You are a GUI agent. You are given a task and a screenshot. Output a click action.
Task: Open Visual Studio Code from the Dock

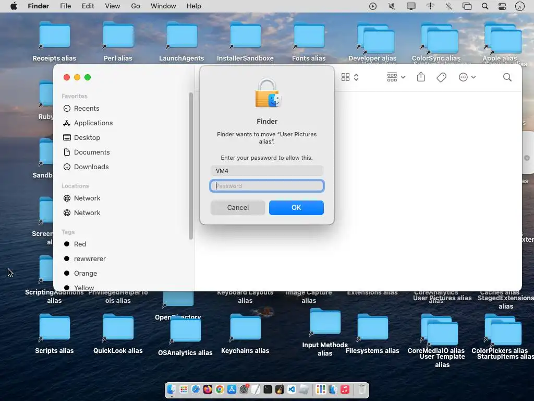(x=292, y=389)
